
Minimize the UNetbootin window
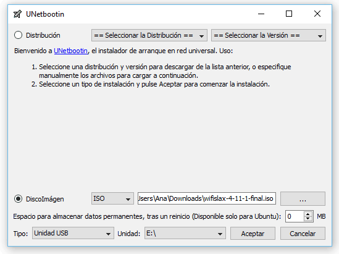(x=261, y=14)
